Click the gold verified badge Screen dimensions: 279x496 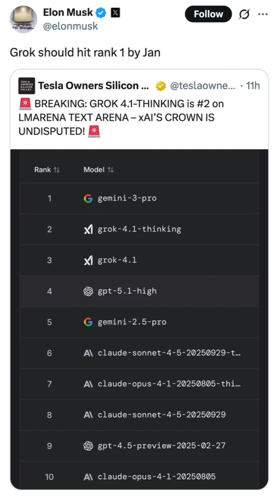point(160,86)
